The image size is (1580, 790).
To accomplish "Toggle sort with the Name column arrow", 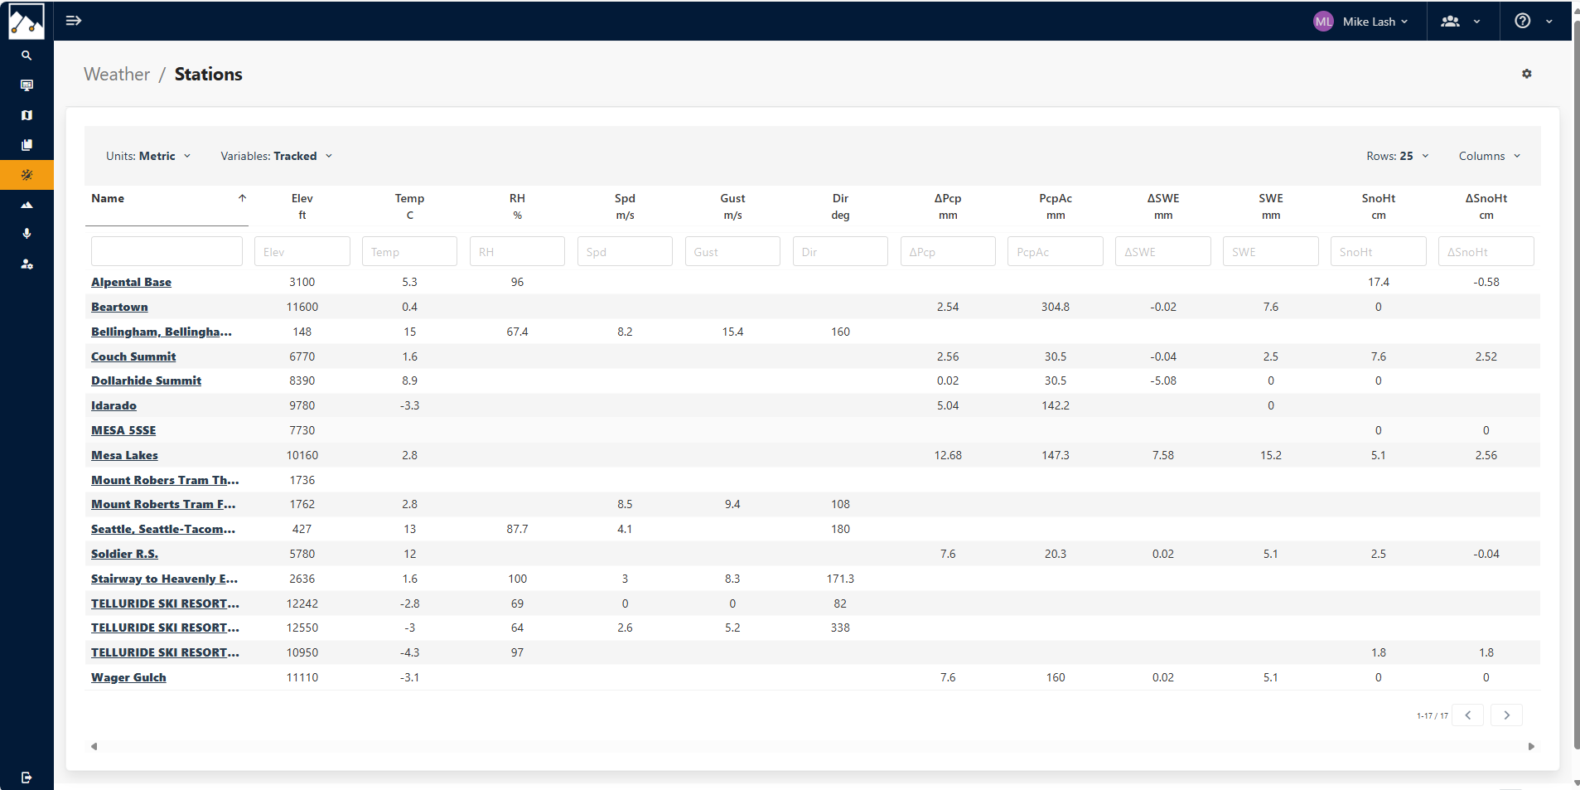I will tap(242, 198).
